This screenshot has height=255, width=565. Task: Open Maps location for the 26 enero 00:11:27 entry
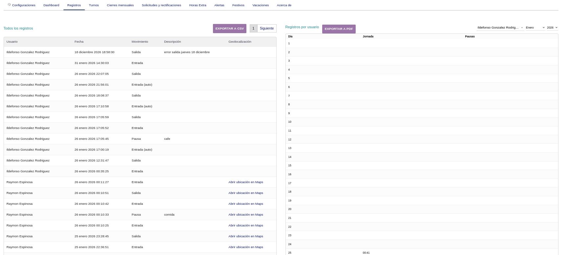click(x=245, y=182)
